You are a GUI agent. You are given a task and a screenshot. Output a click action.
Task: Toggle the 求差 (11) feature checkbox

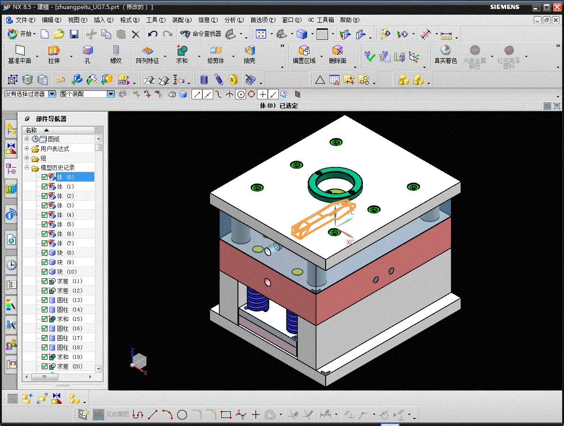pos(45,281)
